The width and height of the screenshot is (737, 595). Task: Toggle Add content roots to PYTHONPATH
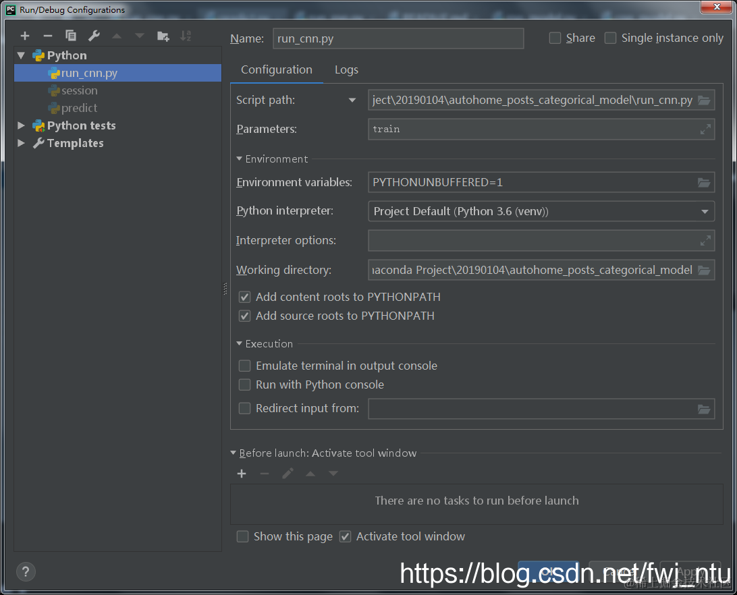(x=244, y=297)
